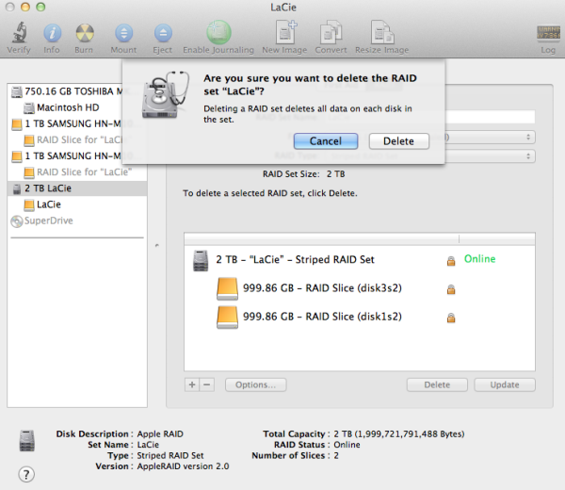Click the Eject toolbar icon
Screen dimensions: 565x490
pos(163,33)
